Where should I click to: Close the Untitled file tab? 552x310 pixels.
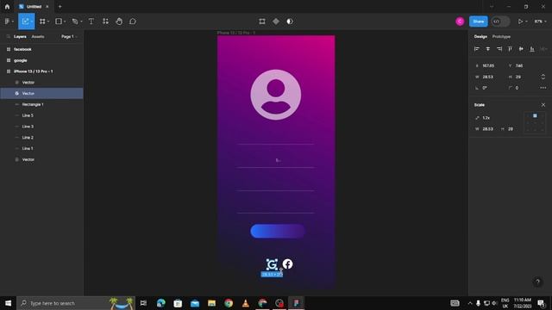[x=47, y=7]
